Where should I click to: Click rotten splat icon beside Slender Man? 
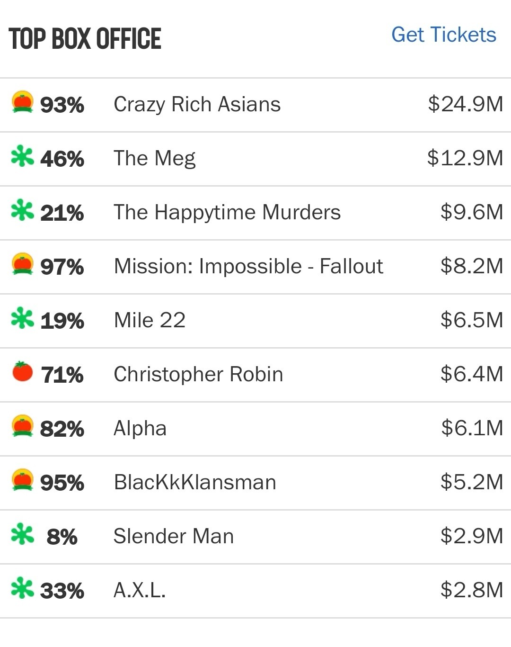coord(23,534)
